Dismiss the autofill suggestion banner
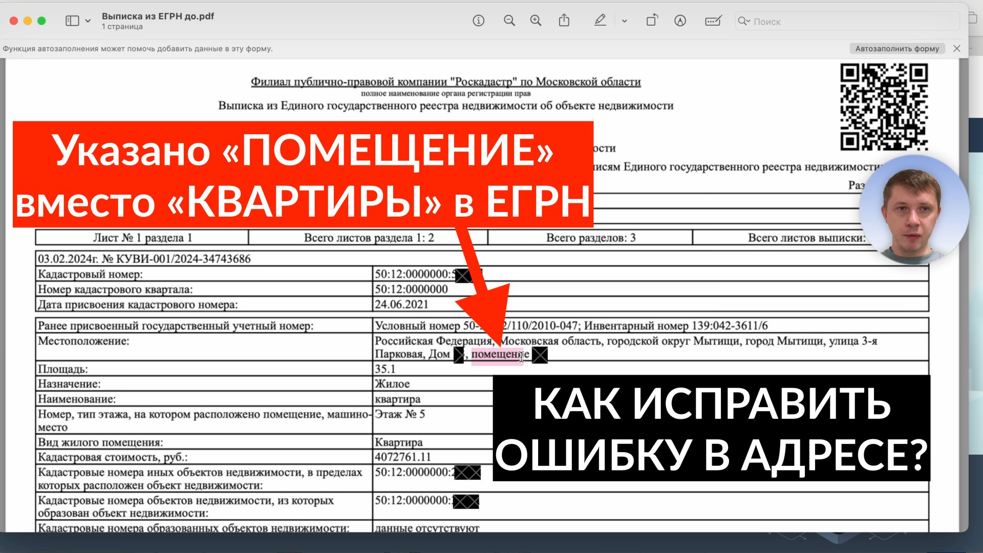This screenshot has width=983, height=553. point(956,49)
